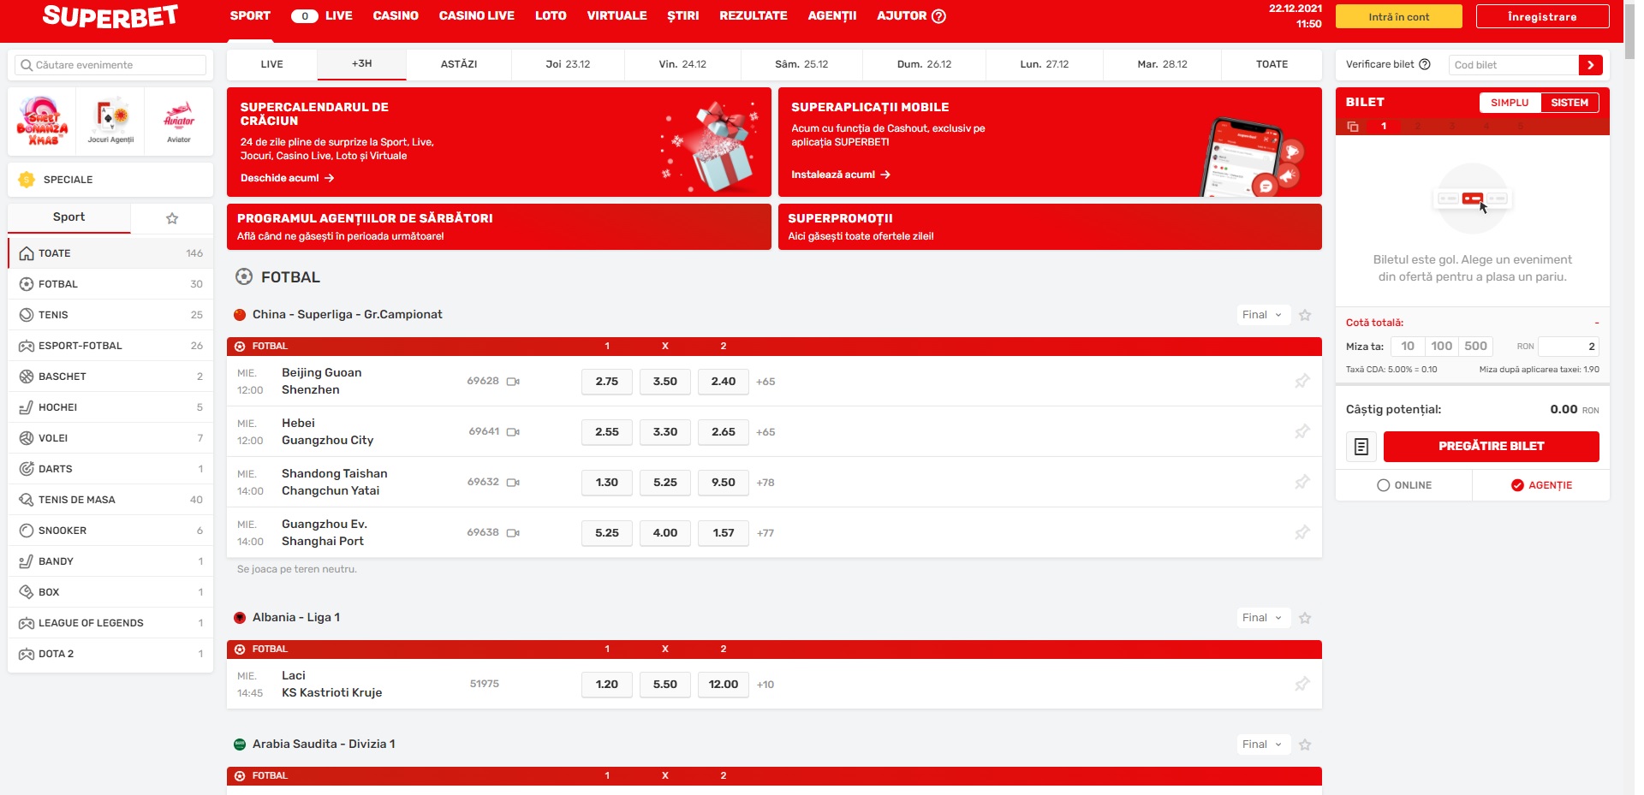Open the Final dropdown for China Superliga
Image resolution: width=1644 pixels, height=795 pixels.
click(x=1263, y=315)
